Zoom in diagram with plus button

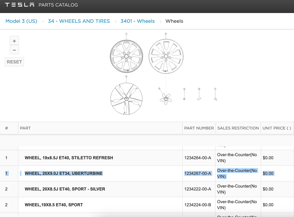[14, 40]
